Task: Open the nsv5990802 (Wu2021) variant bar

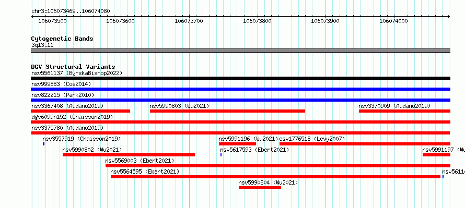Action: (129, 155)
